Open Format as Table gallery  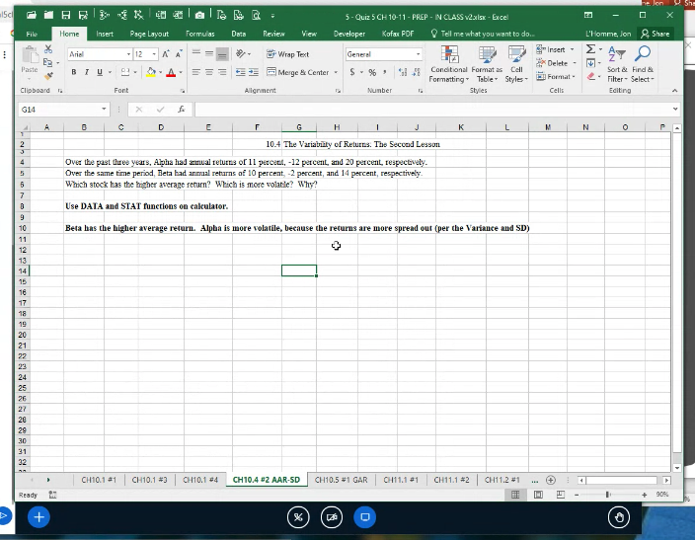point(487,64)
